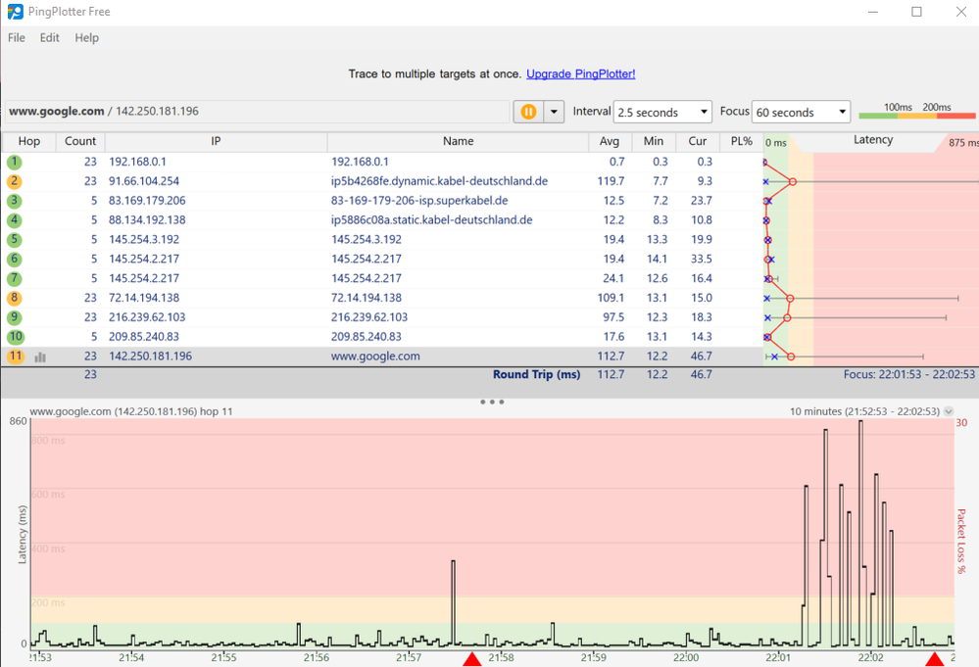Select hop 8 orange circle icon
Viewport: 979px width, 667px height.
(x=15, y=298)
